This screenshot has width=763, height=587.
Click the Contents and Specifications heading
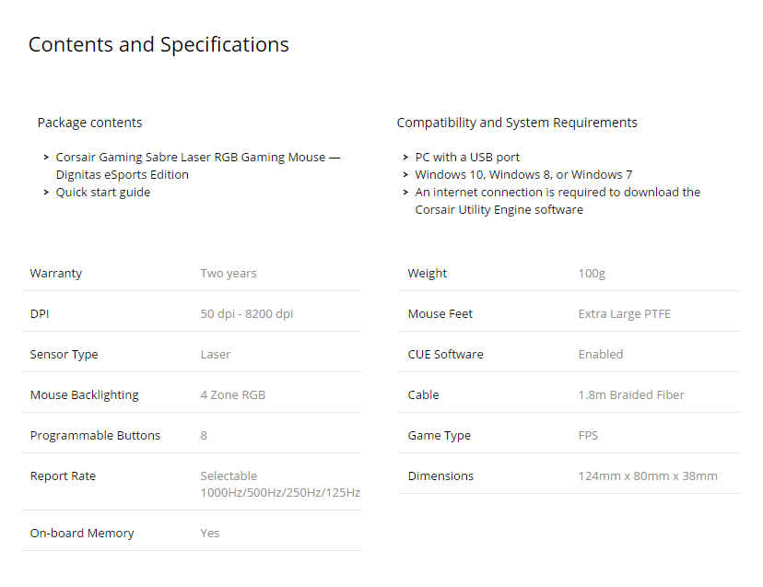(158, 44)
